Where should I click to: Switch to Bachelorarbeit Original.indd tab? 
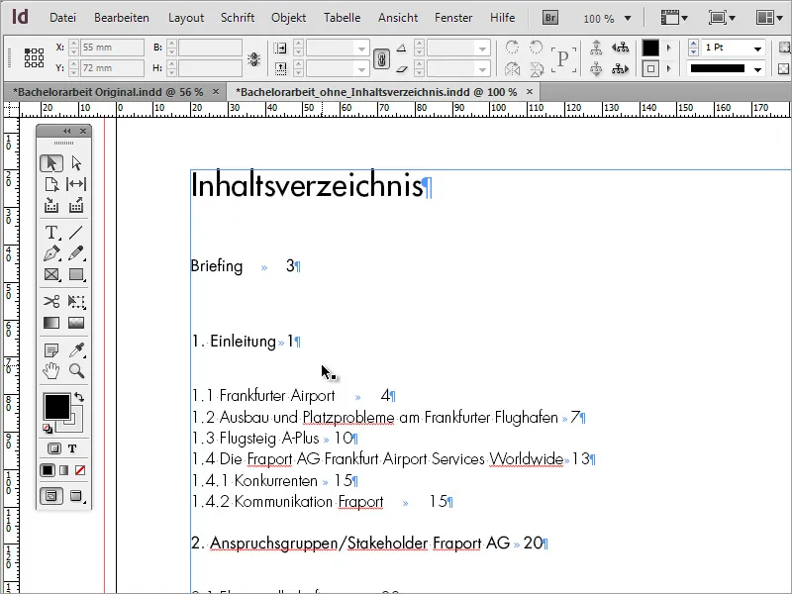pyautogui.click(x=108, y=92)
